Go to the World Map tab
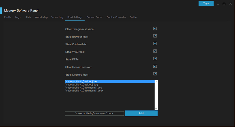The height and width of the screenshot is (127, 235). pos(41,17)
